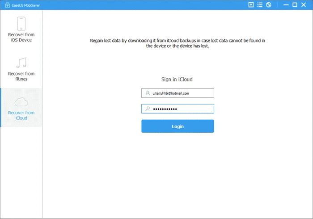
Task: Click the user icon in email field
Action: coord(148,93)
